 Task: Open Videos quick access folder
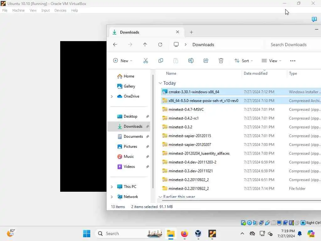[x=129, y=167]
